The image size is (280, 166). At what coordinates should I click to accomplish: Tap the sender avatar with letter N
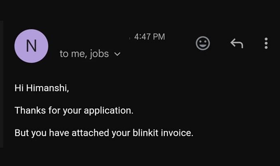[31, 46]
